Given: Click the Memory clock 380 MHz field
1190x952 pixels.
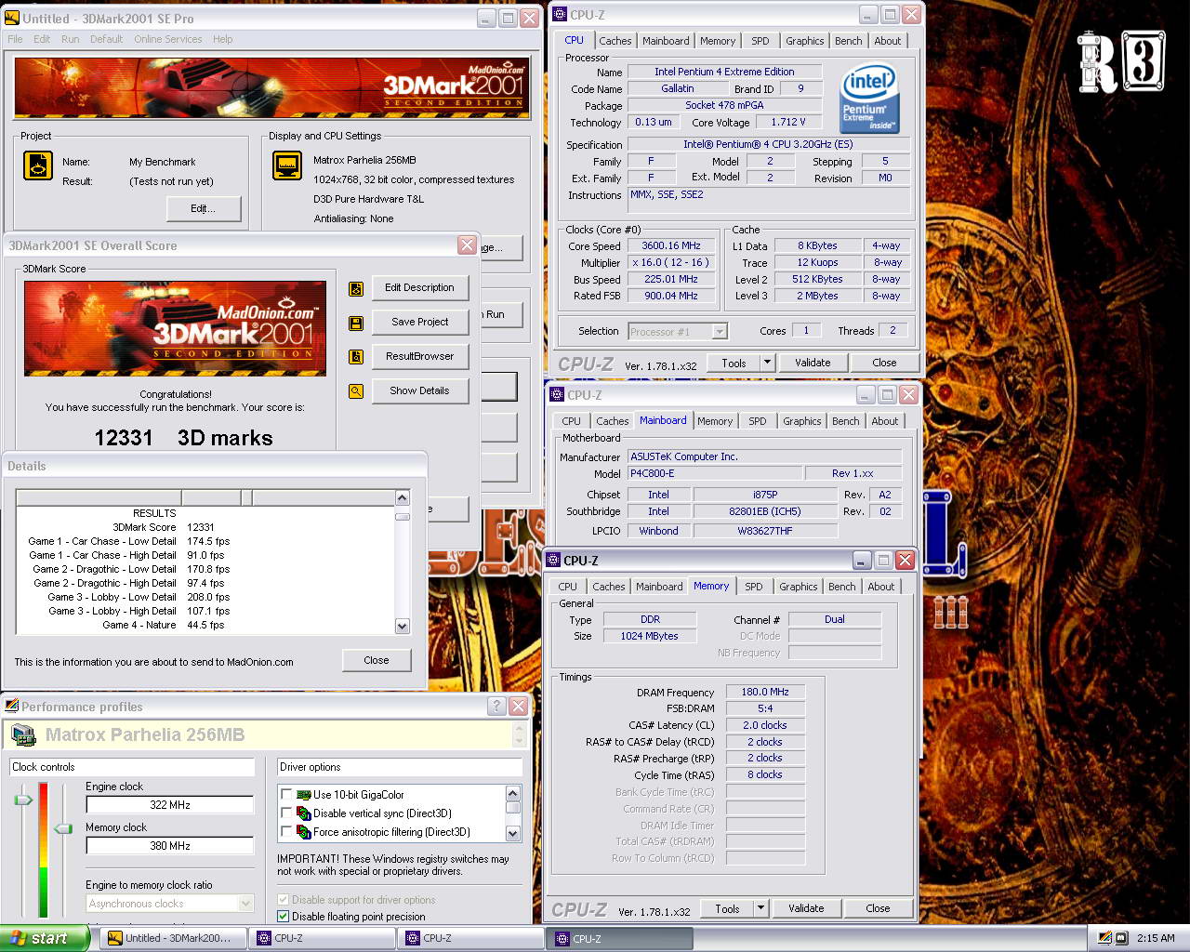Looking at the screenshot, I should coord(170,846).
